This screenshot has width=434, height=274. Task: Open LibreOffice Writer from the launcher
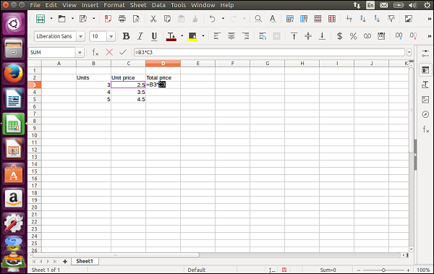coord(13,98)
